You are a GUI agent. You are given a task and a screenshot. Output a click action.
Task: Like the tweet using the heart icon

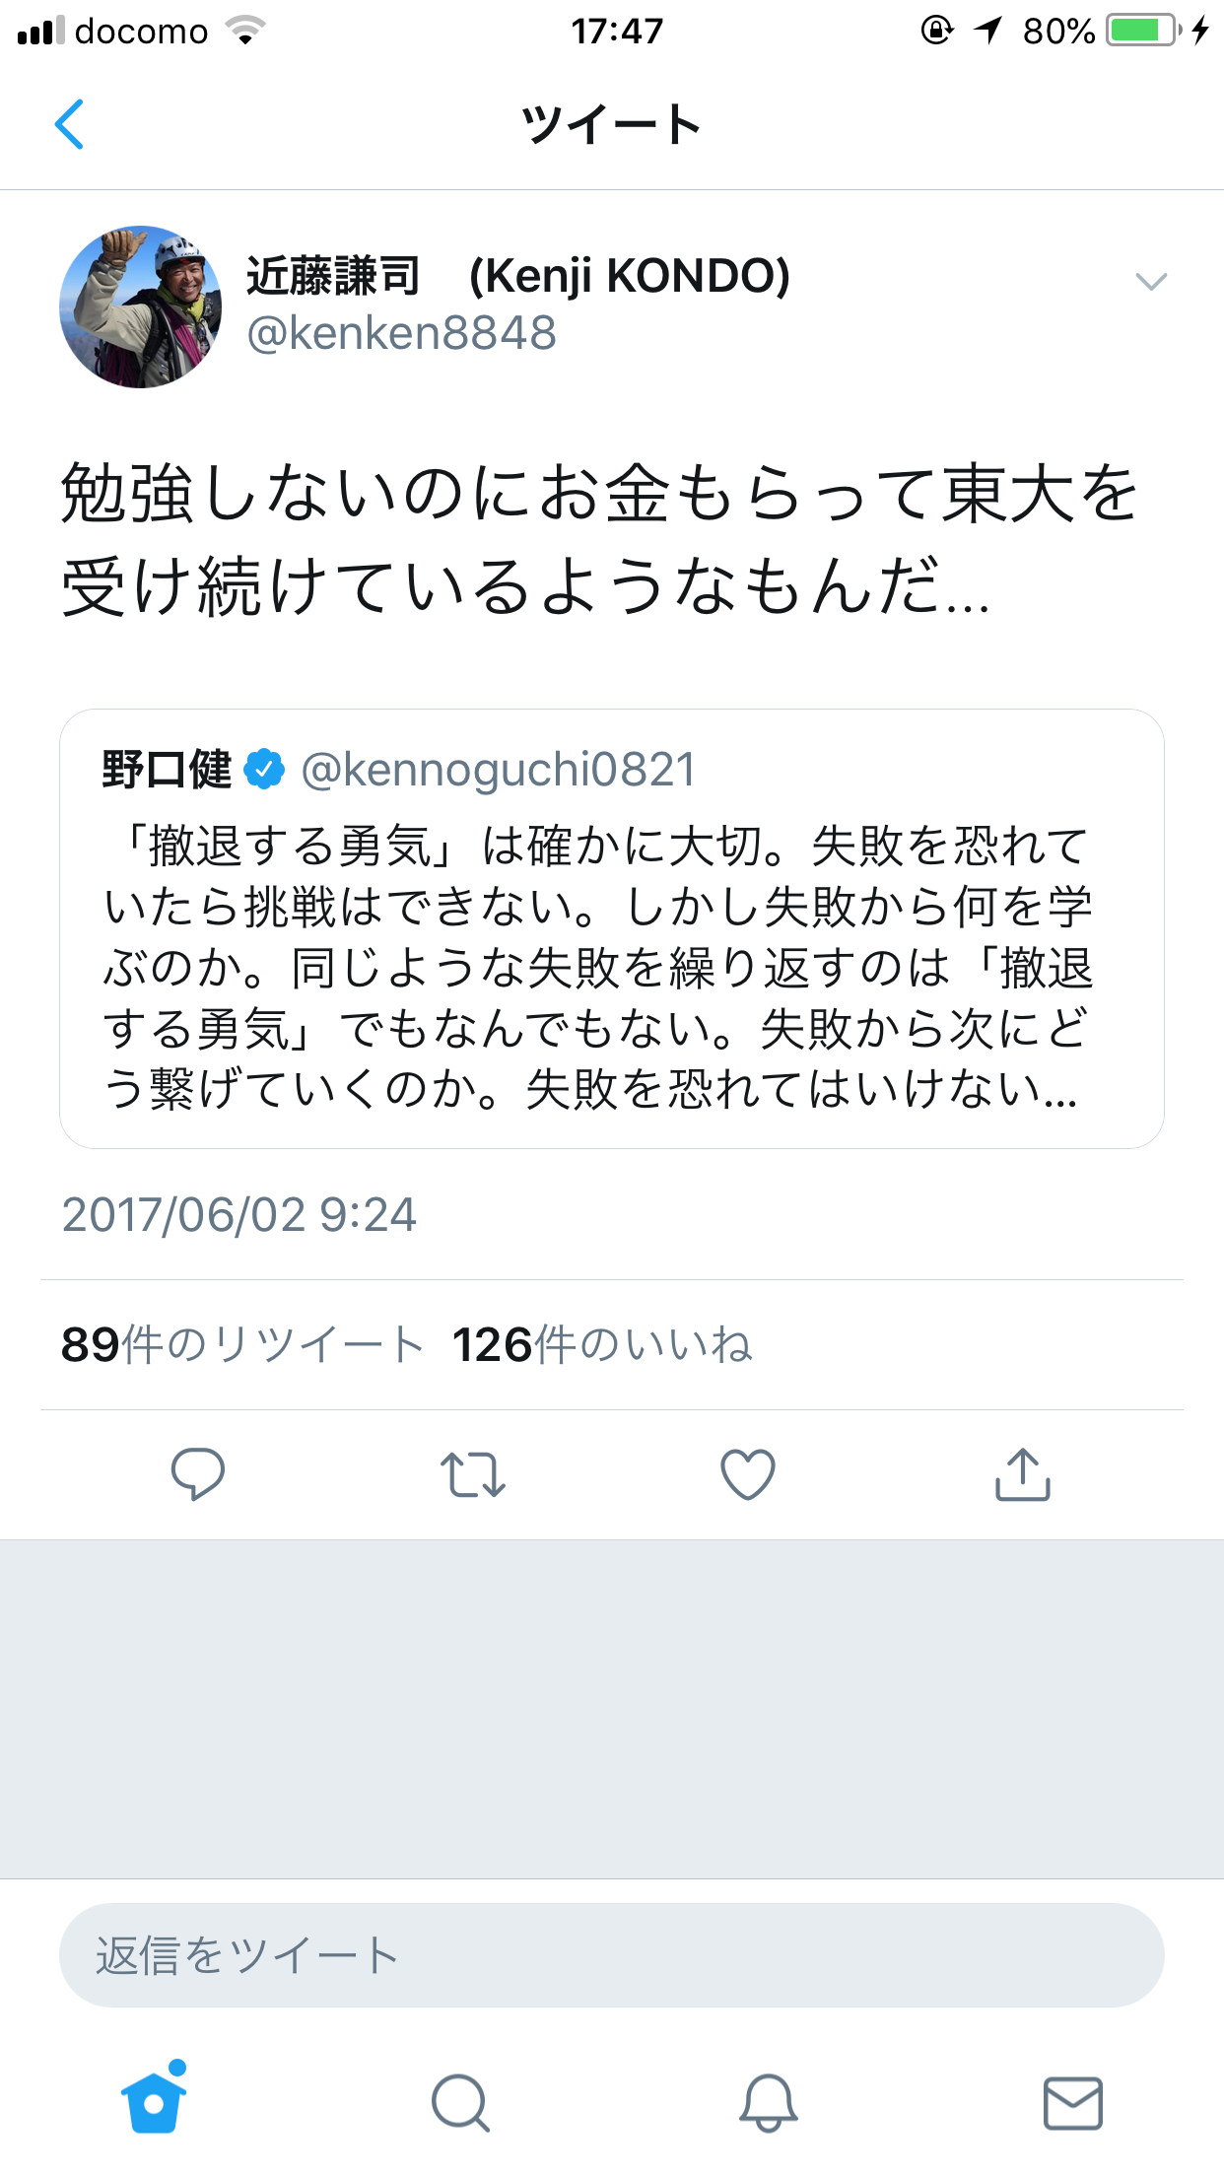(746, 1474)
